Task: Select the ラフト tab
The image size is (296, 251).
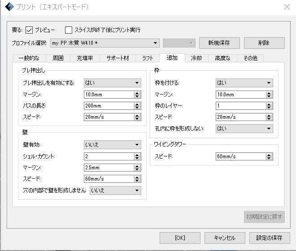Action: tap(148, 58)
